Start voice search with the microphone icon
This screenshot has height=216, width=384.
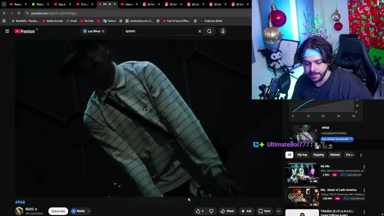tap(223, 31)
